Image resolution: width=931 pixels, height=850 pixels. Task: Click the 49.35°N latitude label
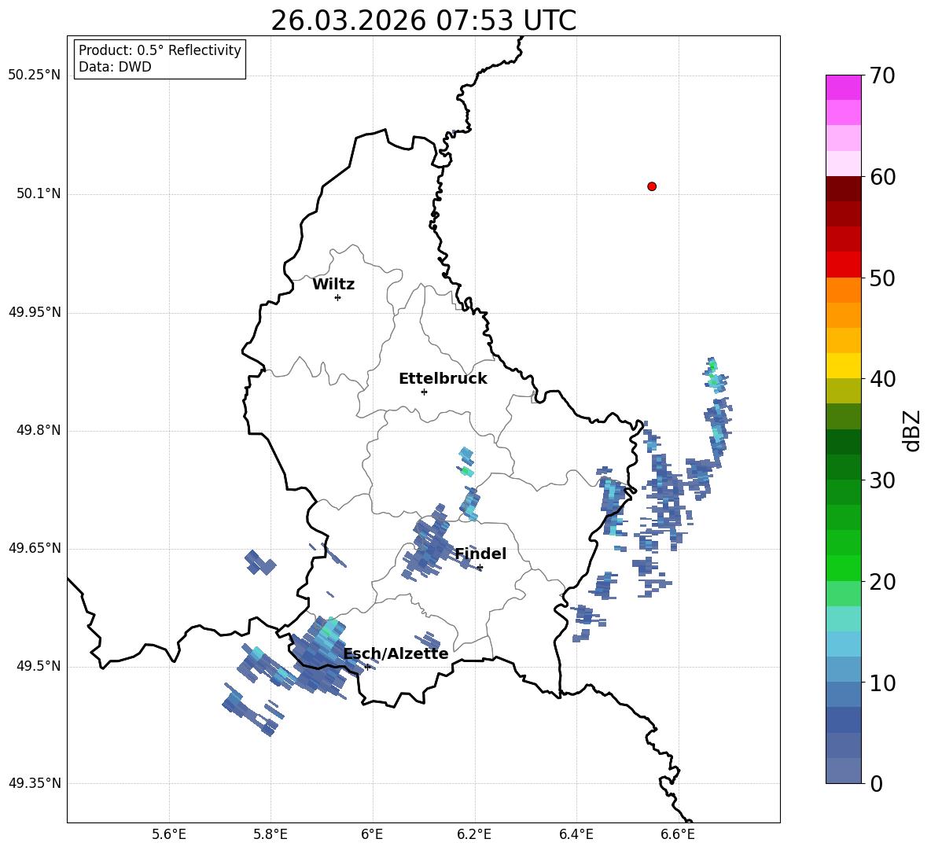click(35, 783)
